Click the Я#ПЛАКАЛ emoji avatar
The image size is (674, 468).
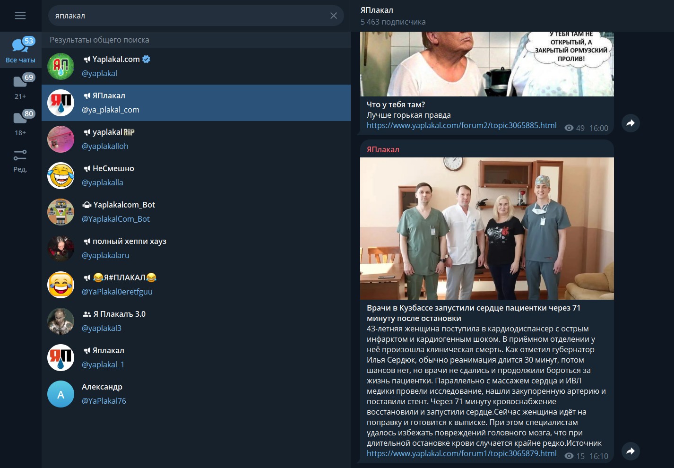coord(61,285)
